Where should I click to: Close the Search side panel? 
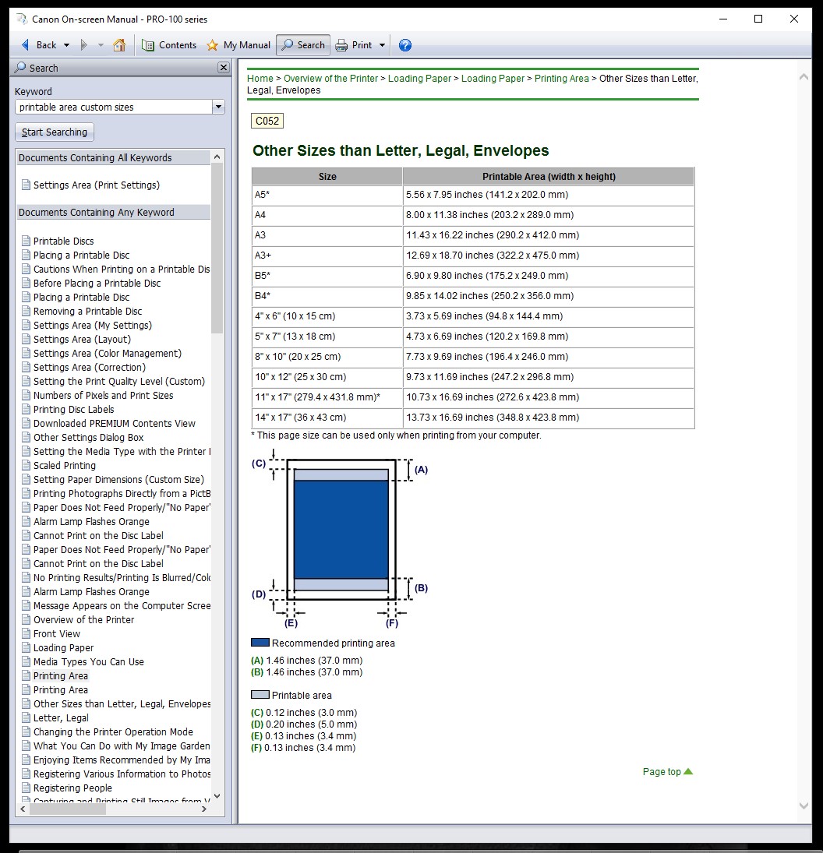(x=224, y=68)
